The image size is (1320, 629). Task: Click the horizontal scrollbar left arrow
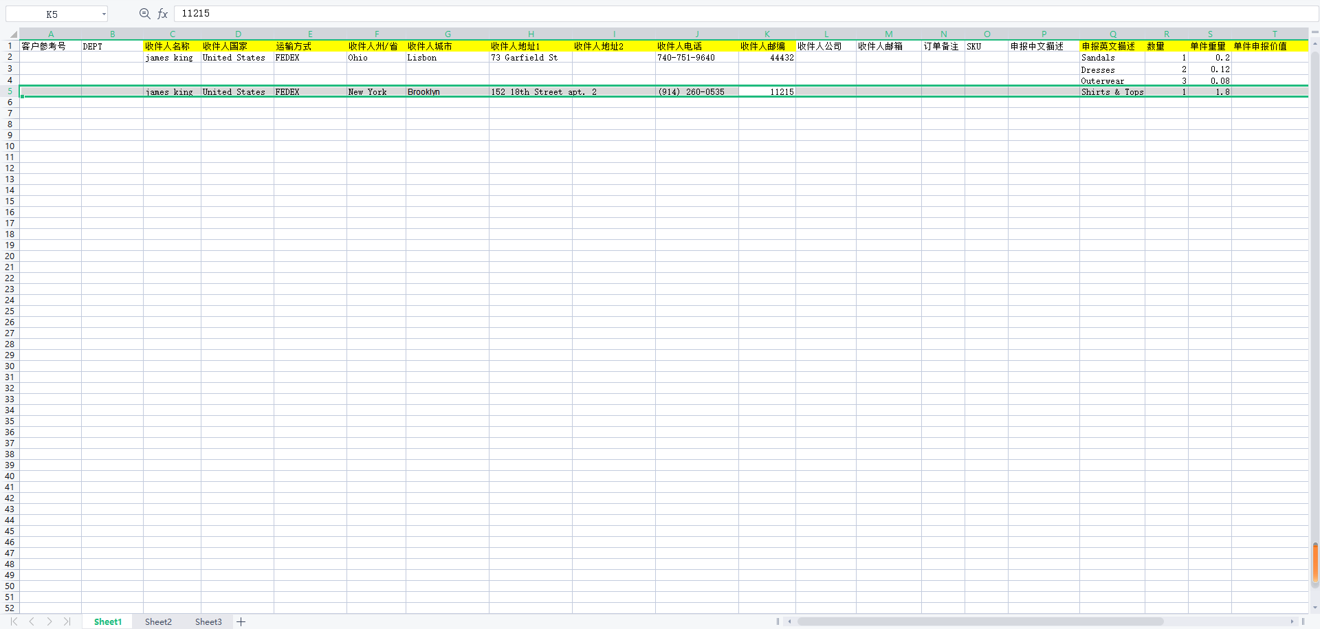point(790,621)
